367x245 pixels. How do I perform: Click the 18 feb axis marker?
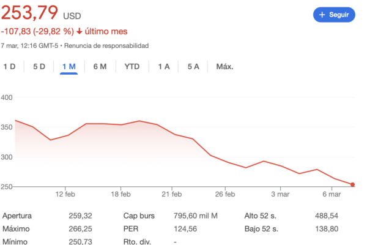click(120, 194)
